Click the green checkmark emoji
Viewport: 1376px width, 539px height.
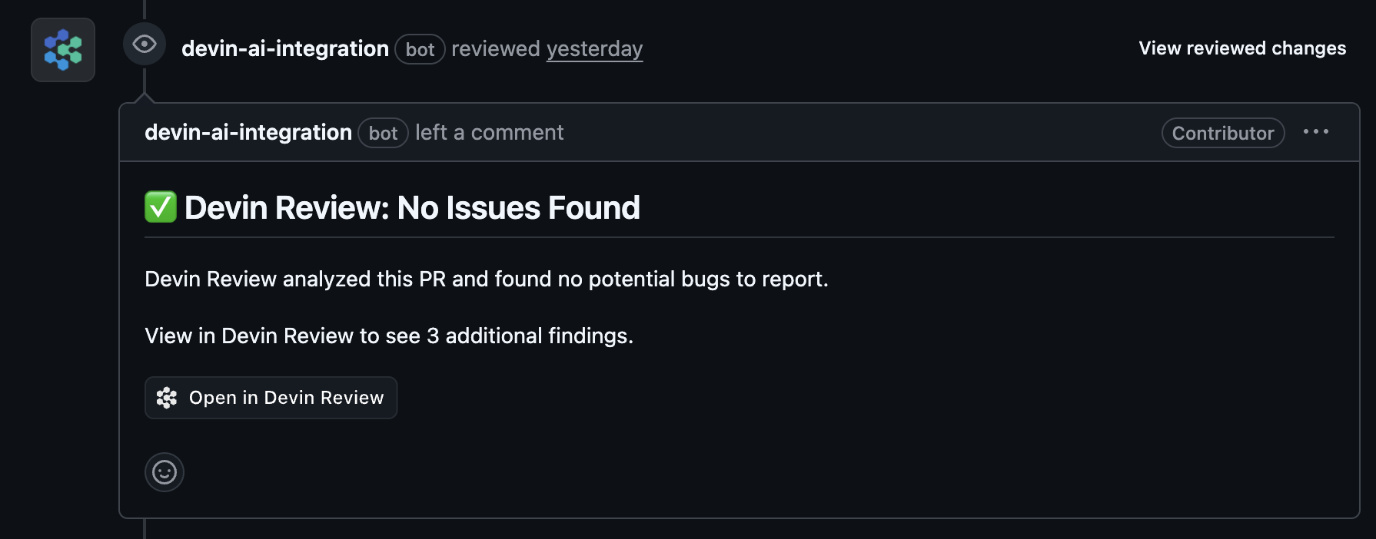[x=161, y=207]
